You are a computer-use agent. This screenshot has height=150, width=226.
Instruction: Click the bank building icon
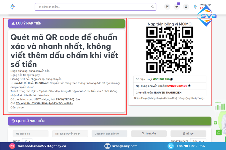pyautogui.click(x=186, y=6)
